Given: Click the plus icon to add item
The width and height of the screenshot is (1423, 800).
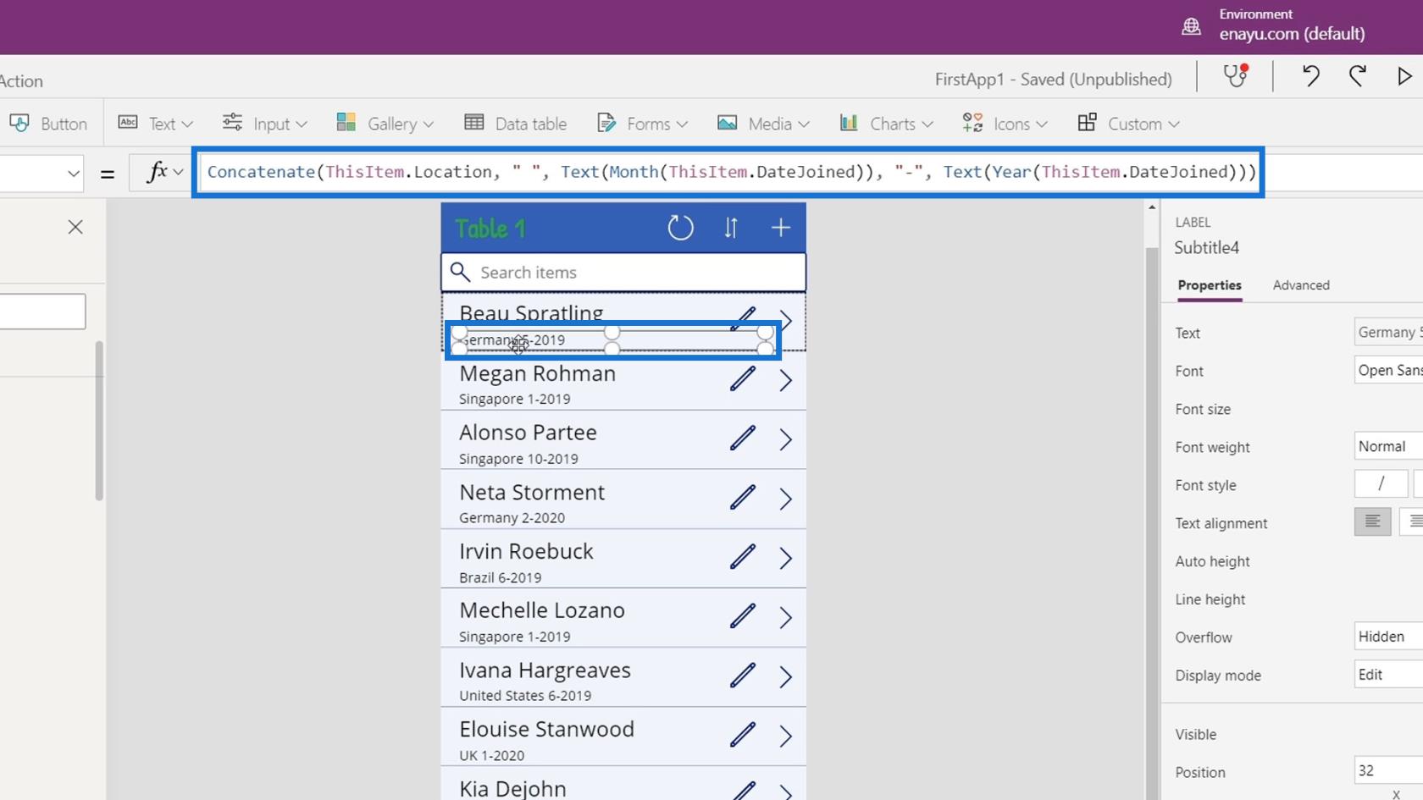Looking at the screenshot, I should click(x=781, y=228).
